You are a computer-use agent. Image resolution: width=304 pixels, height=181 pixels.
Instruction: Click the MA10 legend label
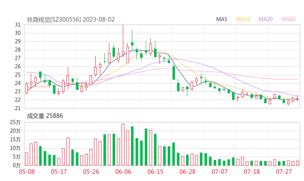tap(243, 19)
